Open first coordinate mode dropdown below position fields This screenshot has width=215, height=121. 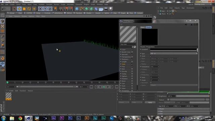124,102
